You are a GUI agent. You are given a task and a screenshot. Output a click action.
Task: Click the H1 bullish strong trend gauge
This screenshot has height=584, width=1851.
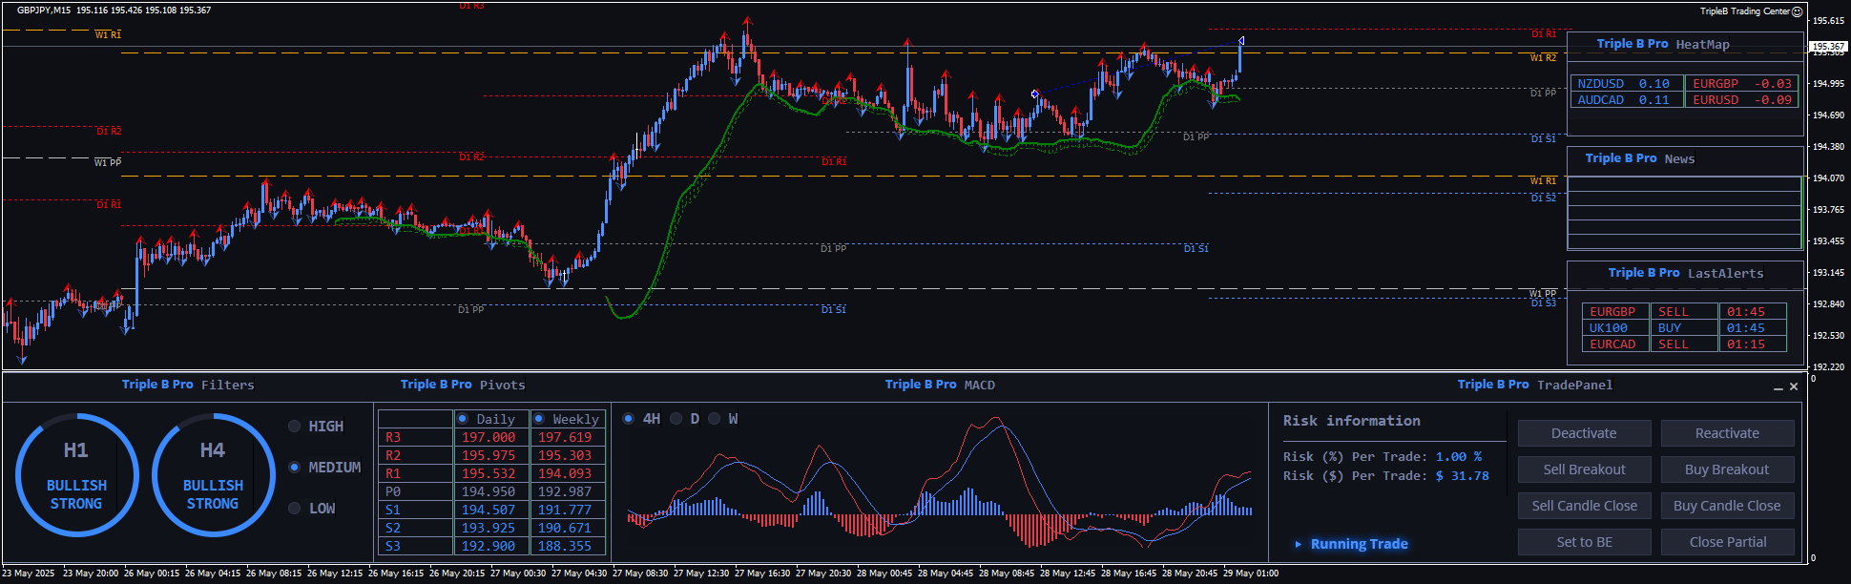(x=76, y=474)
